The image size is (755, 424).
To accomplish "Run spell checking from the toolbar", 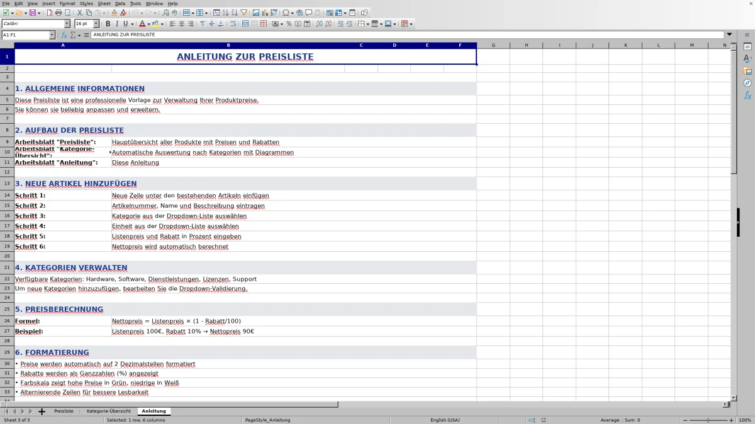I will point(175,12).
